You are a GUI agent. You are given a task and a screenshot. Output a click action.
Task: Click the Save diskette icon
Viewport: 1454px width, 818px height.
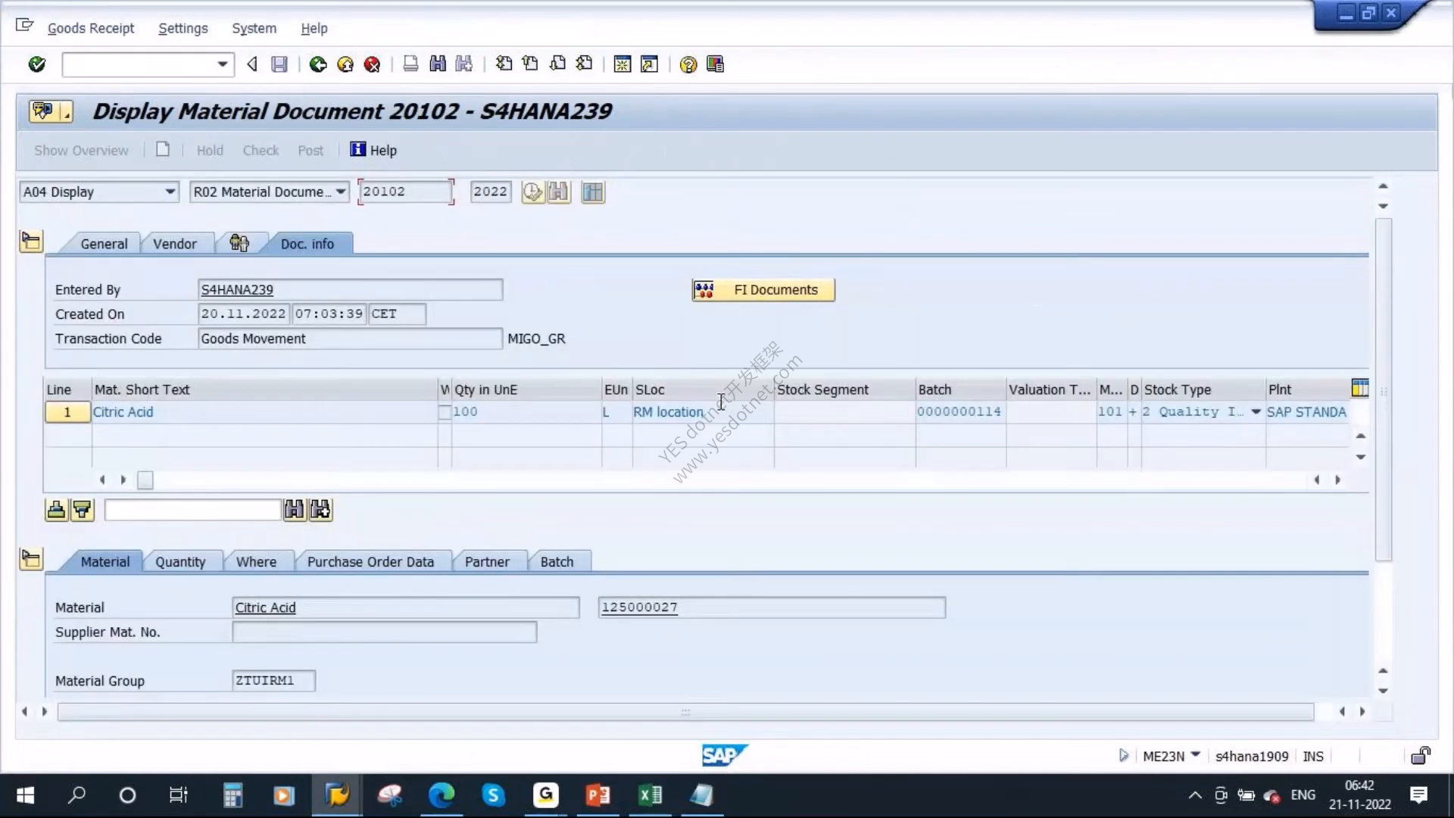(279, 64)
